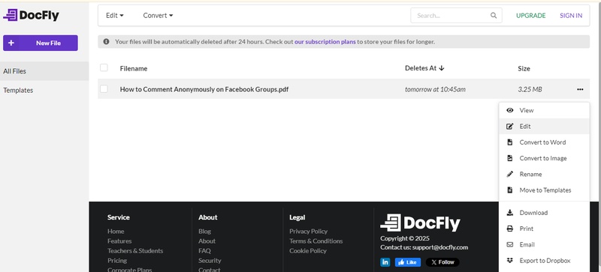Select Email from the context menu
The width and height of the screenshot is (601, 272).
[544, 244]
